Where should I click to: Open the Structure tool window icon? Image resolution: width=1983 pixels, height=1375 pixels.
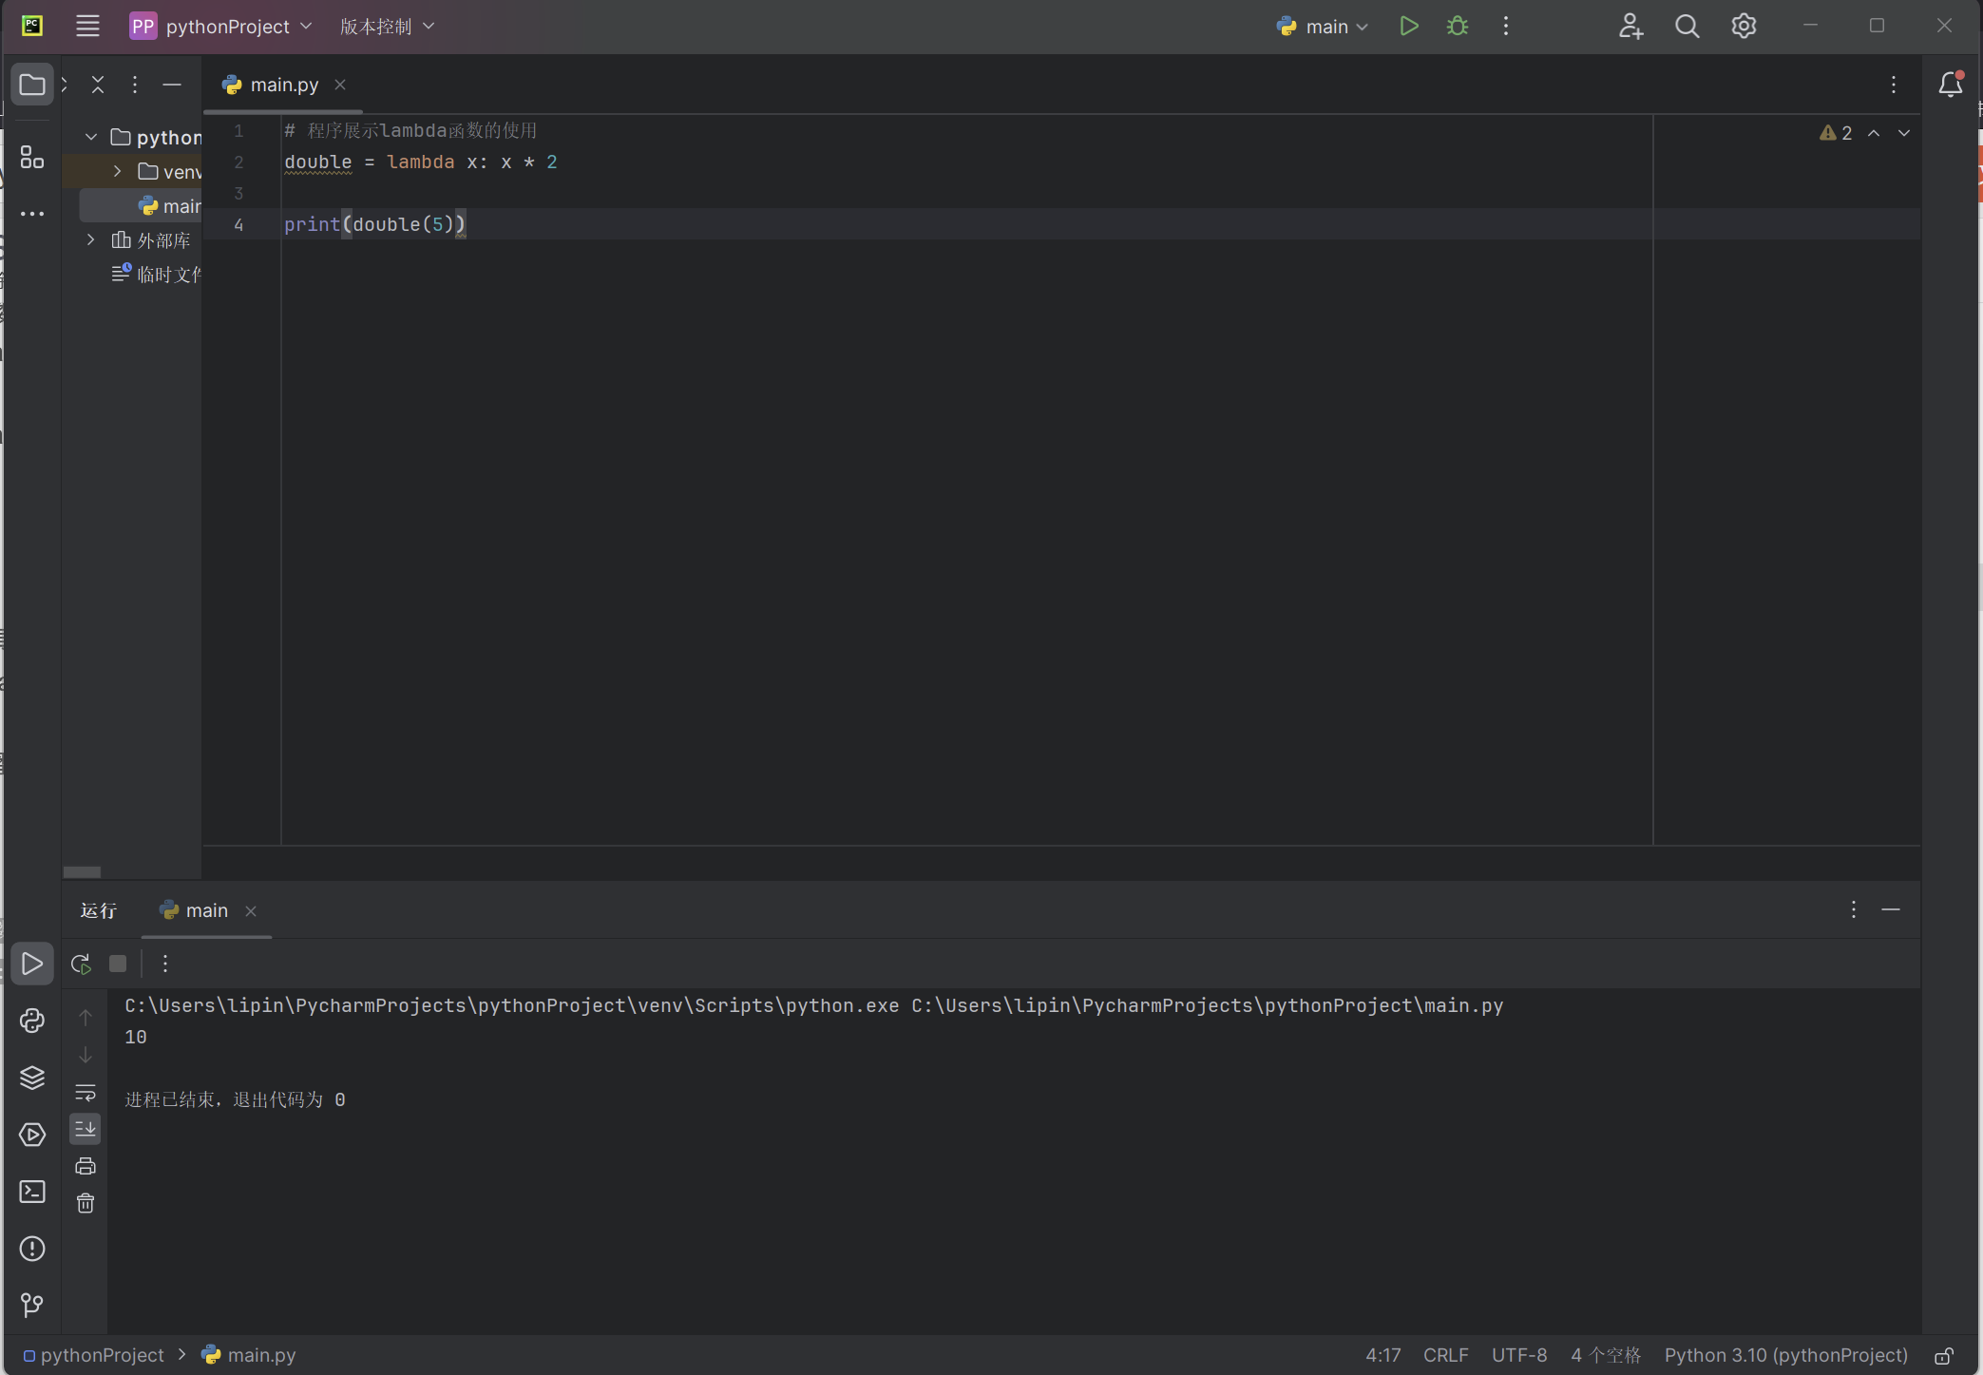click(x=32, y=157)
